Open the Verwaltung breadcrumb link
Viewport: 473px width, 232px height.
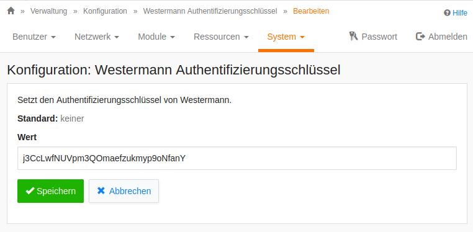[x=48, y=11]
